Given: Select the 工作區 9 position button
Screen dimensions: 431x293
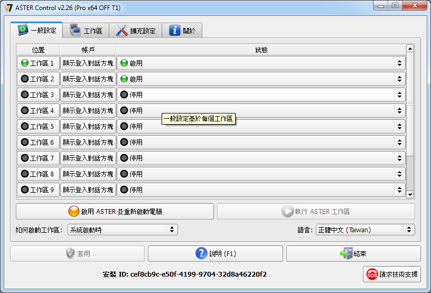Looking at the screenshot, I should (x=38, y=190).
